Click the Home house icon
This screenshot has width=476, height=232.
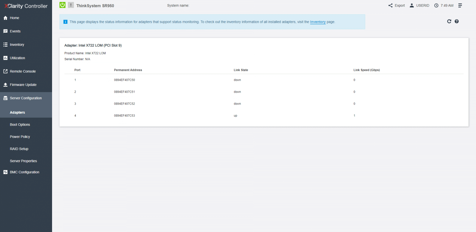tap(5, 18)
